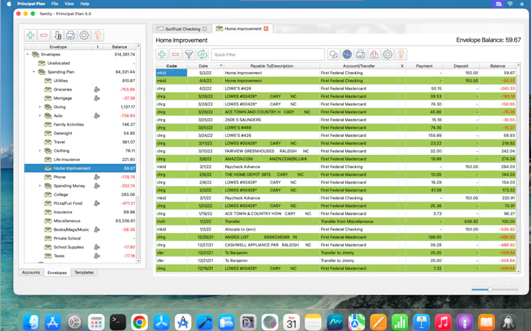The height and width of the screenshot is (331, 531).
Task: Click the register scrollbar down arrow
Action: coord(518,271)
